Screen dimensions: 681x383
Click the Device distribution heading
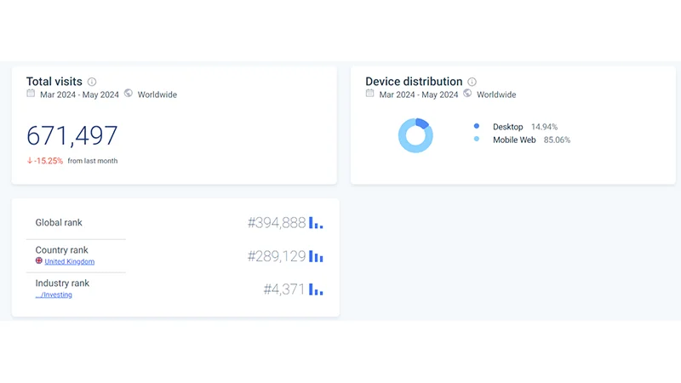pyautogui.click(x=414, y=82)
